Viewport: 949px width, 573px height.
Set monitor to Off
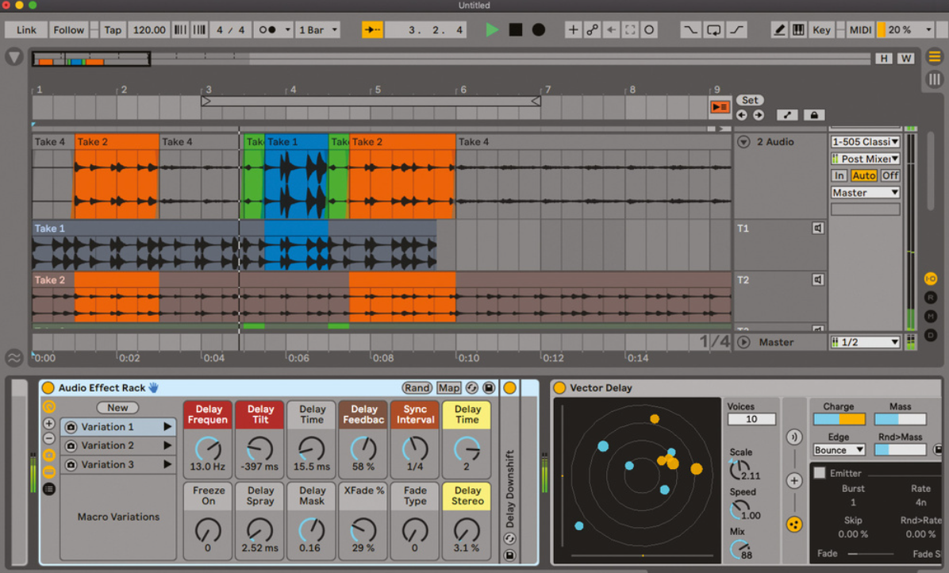(889, 175)
